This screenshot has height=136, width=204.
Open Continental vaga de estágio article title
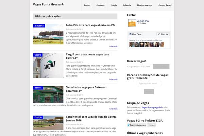pyautogui.click(x=91, y=118)
